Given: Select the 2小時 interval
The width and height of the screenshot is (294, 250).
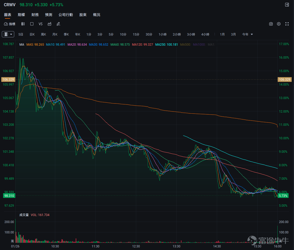Looking at the screenshot, I should point(177,34).
